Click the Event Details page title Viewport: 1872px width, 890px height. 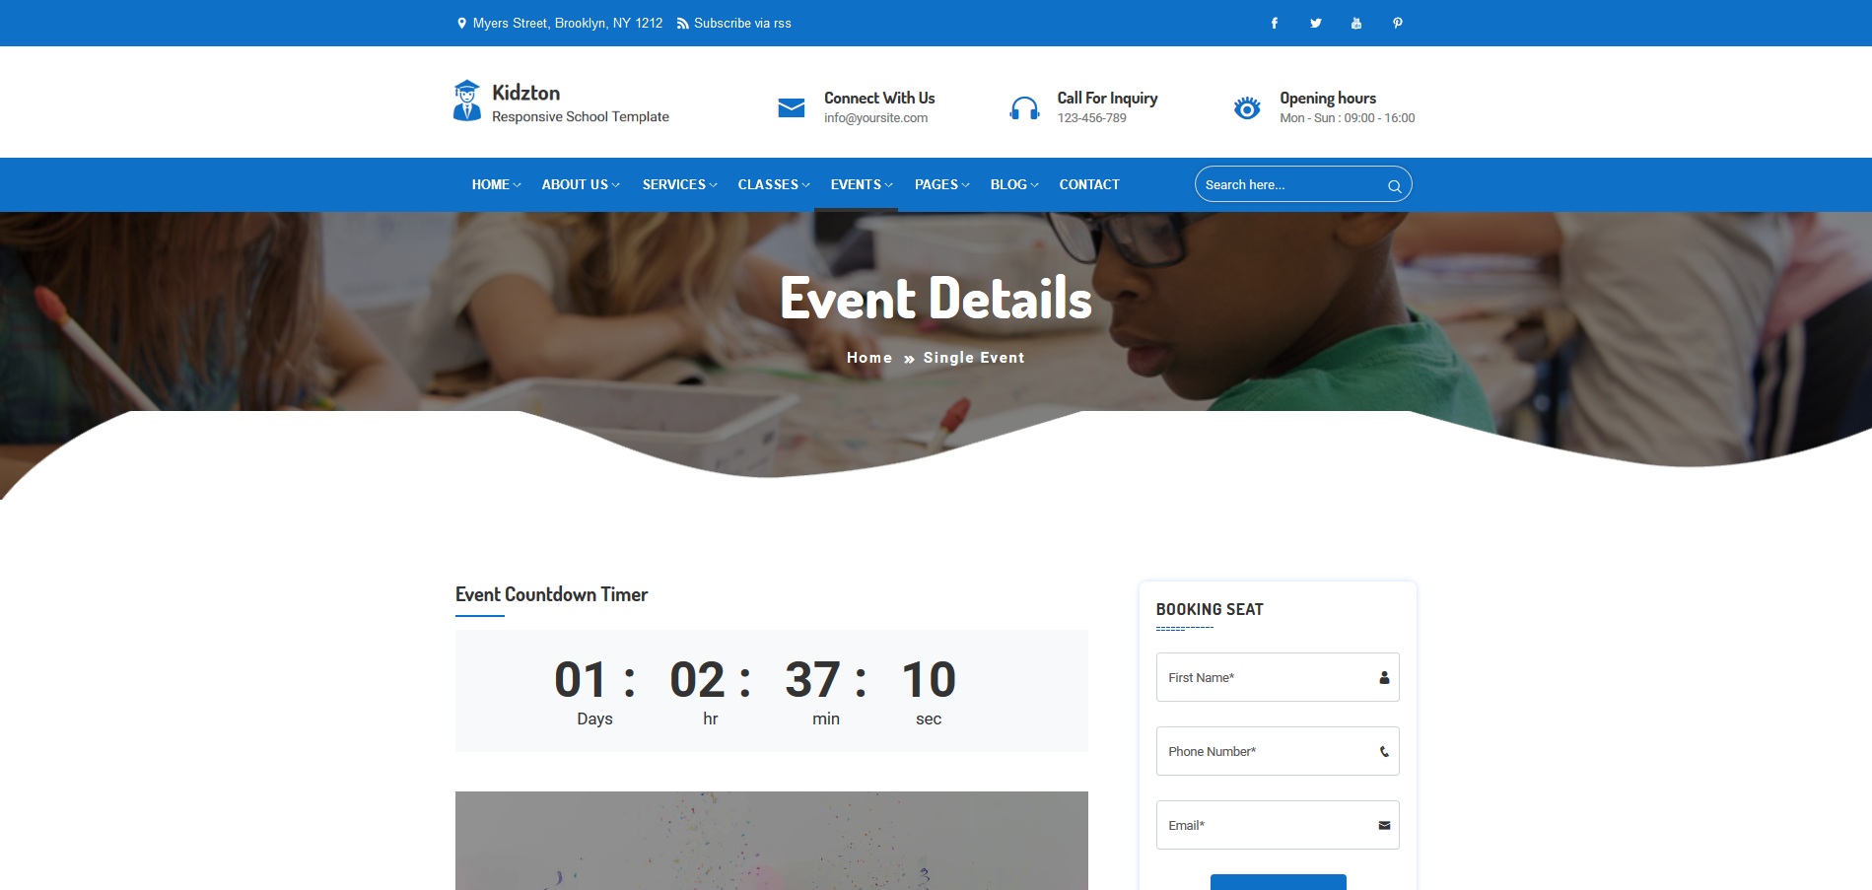(936, 298)
